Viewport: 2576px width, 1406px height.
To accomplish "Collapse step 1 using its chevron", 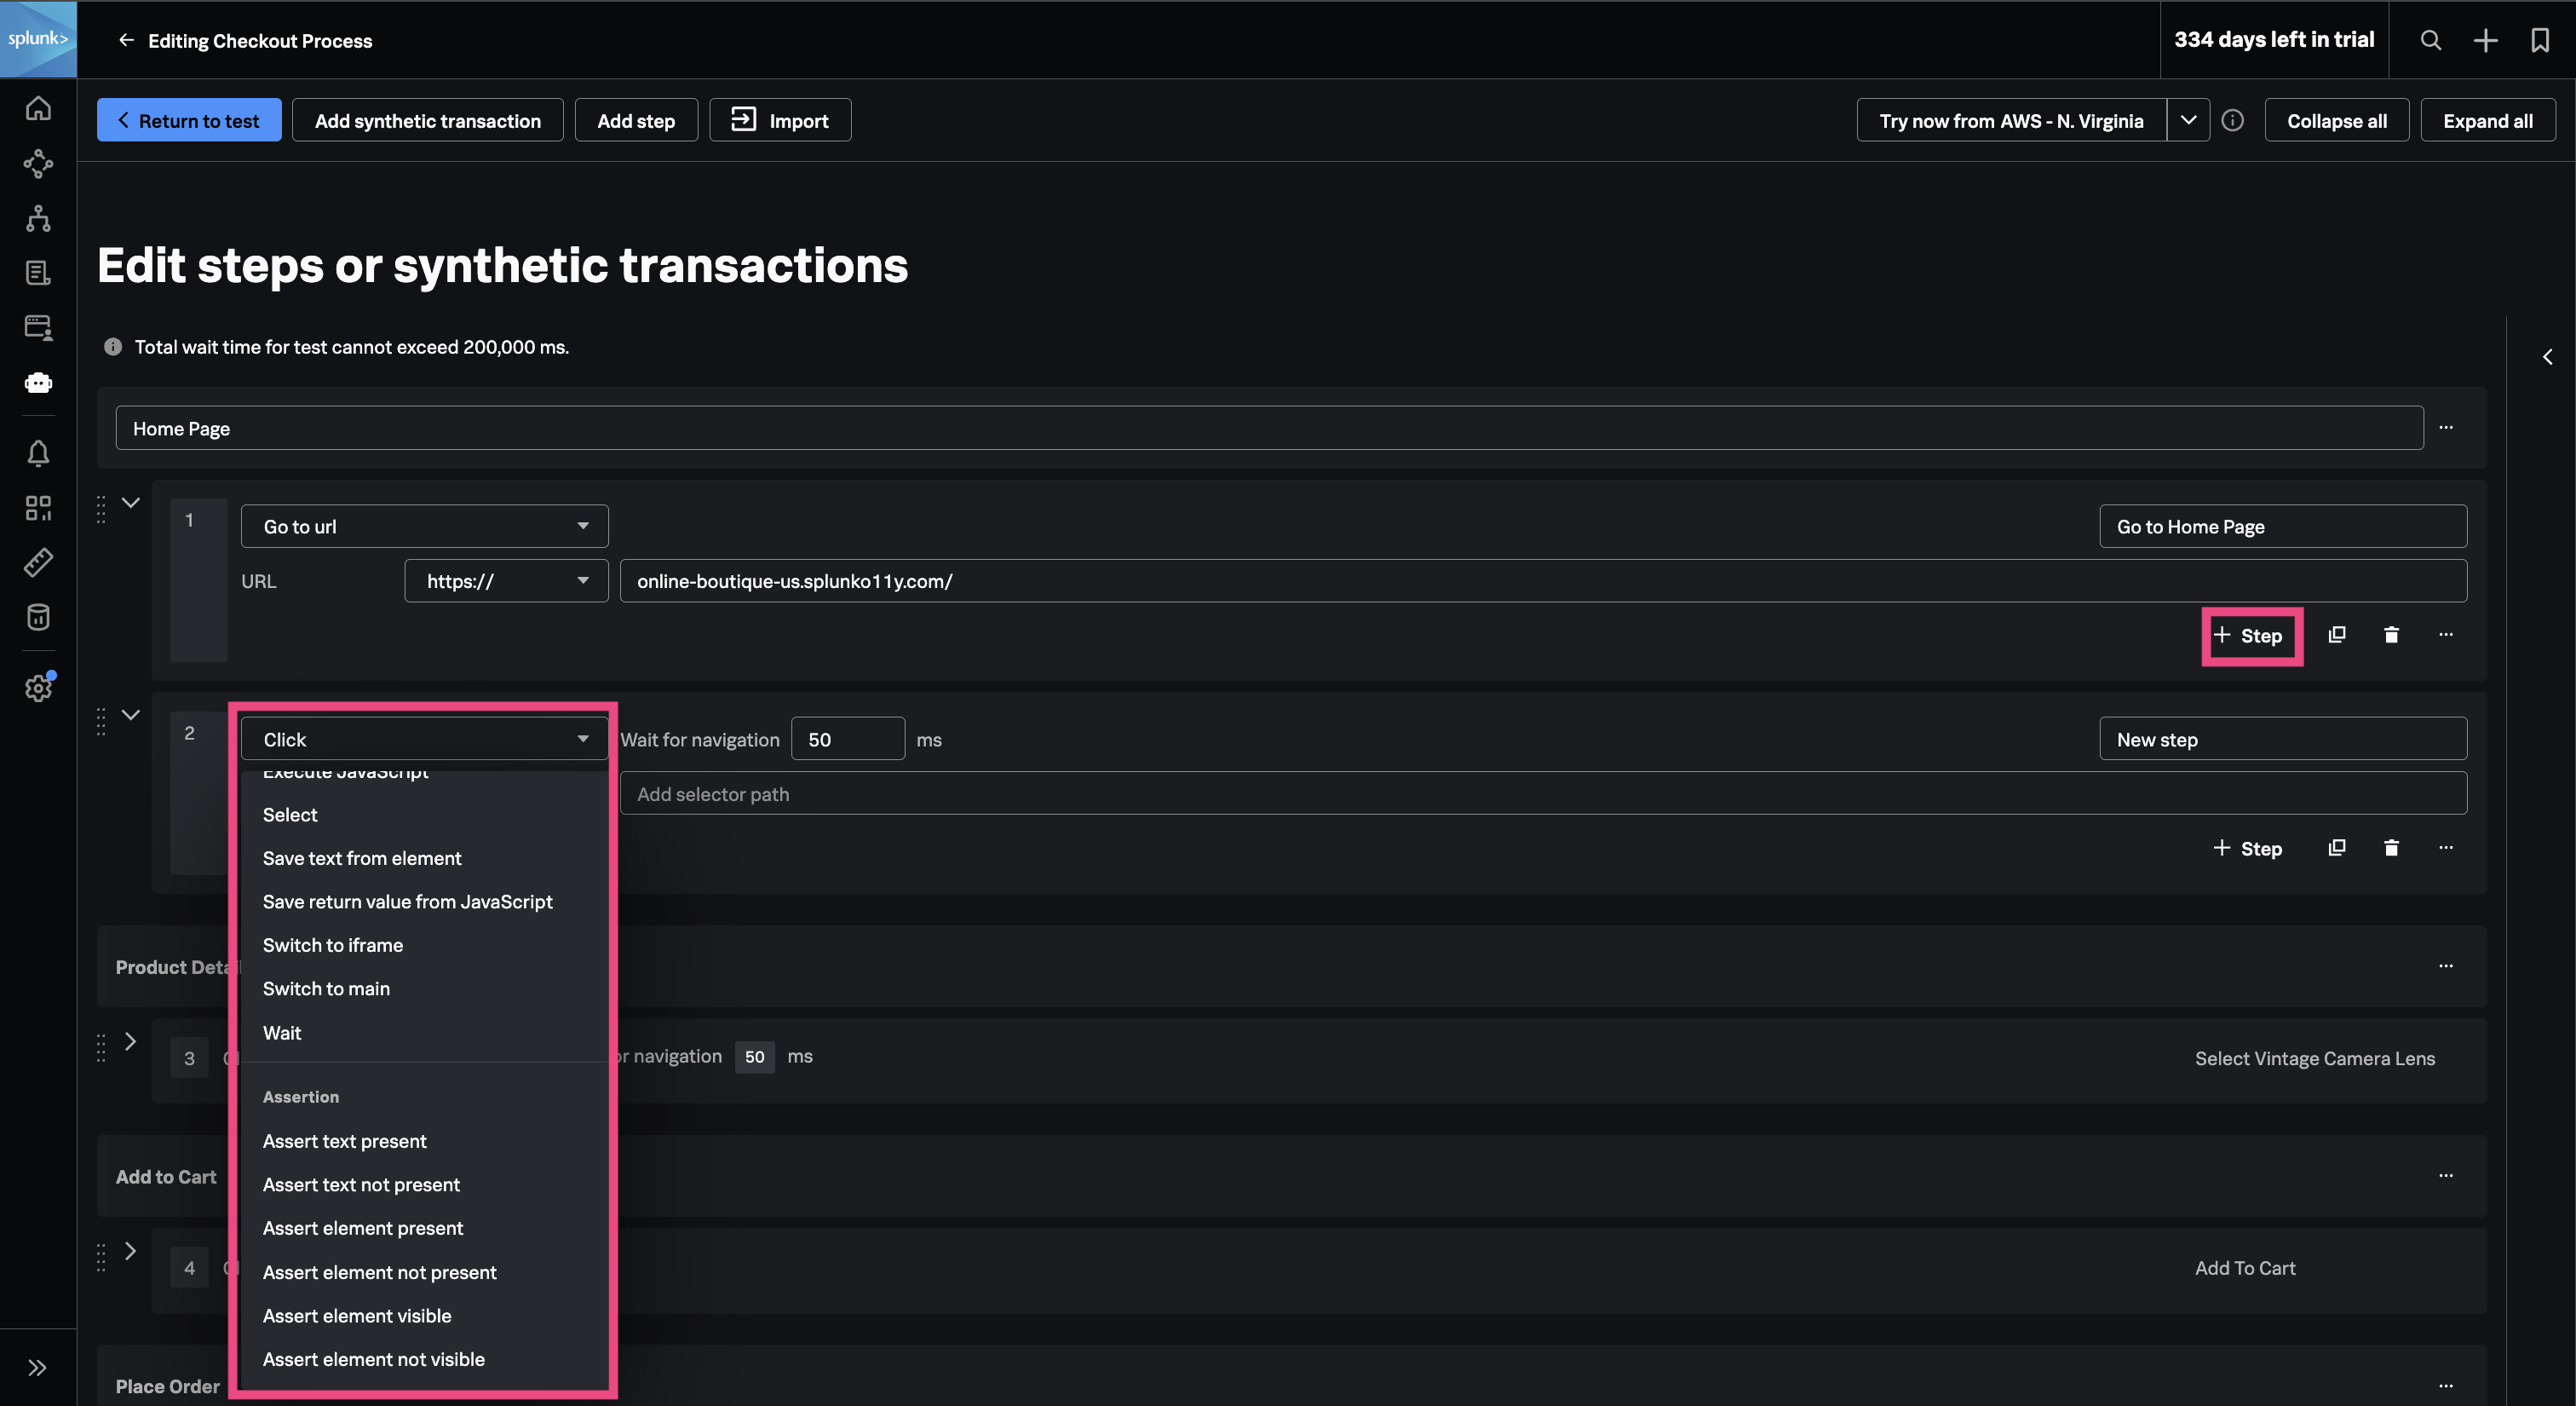I will (131, 503).
